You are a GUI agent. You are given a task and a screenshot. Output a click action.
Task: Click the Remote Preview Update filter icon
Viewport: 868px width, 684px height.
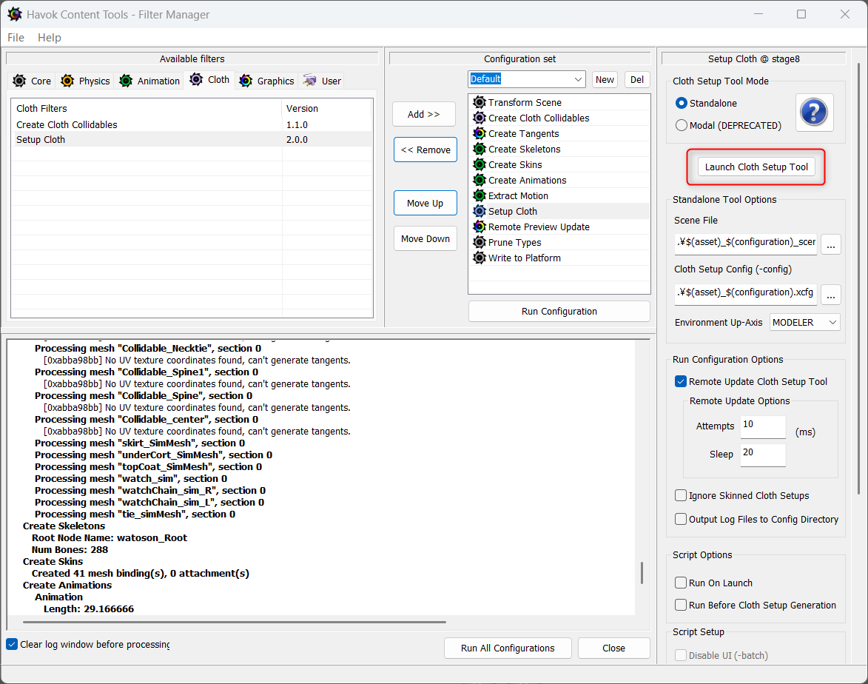coord(480,227)
